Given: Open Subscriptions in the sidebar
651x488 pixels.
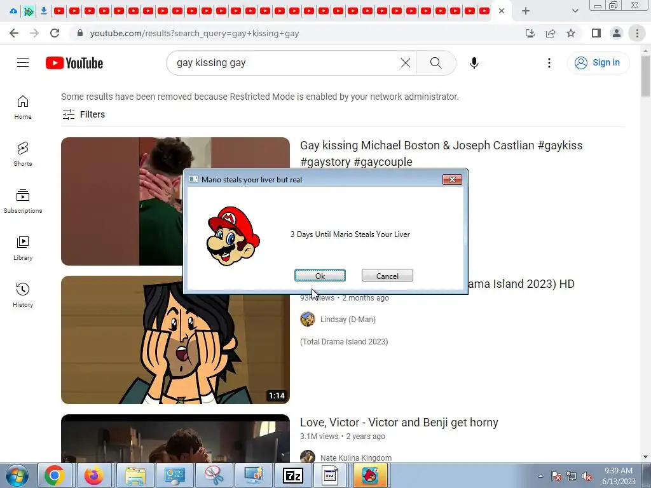Looking at the screenshot, I should (23, 201).
